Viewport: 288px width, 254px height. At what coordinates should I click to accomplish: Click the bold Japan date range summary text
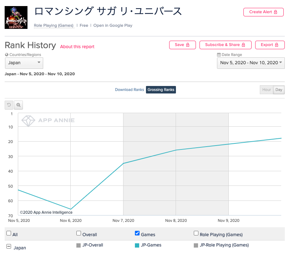coord(40,74)
